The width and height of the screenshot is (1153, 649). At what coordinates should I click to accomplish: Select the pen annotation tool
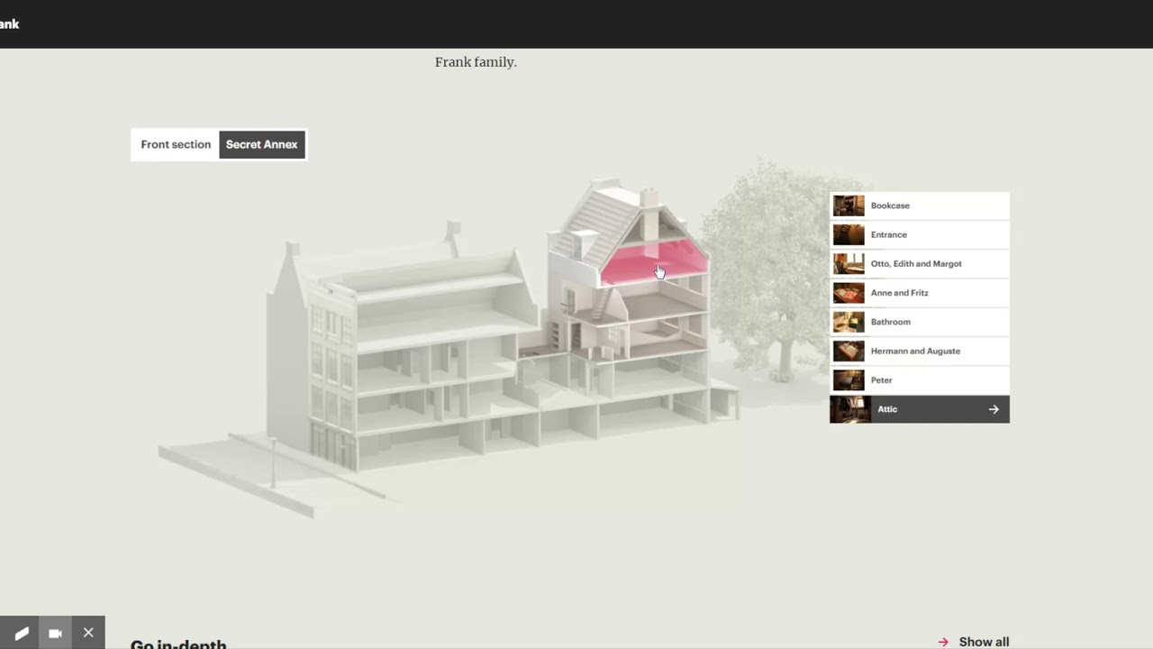coord(22,633)
